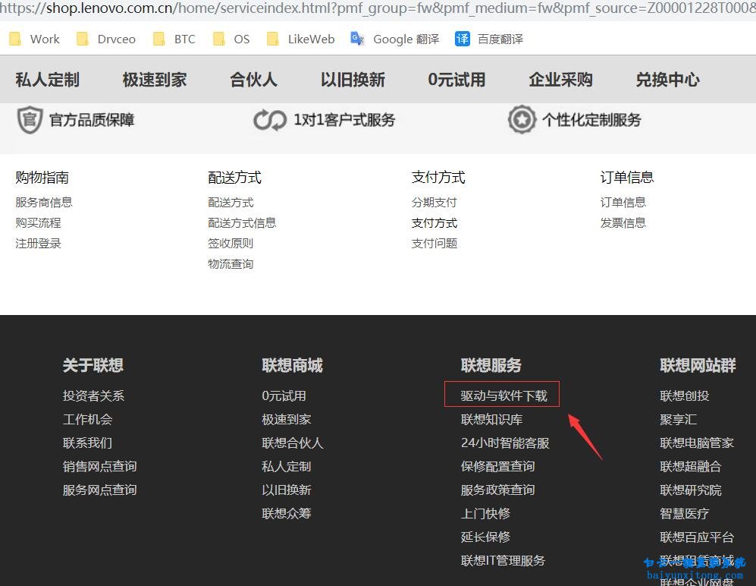Select the 企业采购 navigation menu item
The width and height of the screenshot is (756, 586).
(560, 79)
